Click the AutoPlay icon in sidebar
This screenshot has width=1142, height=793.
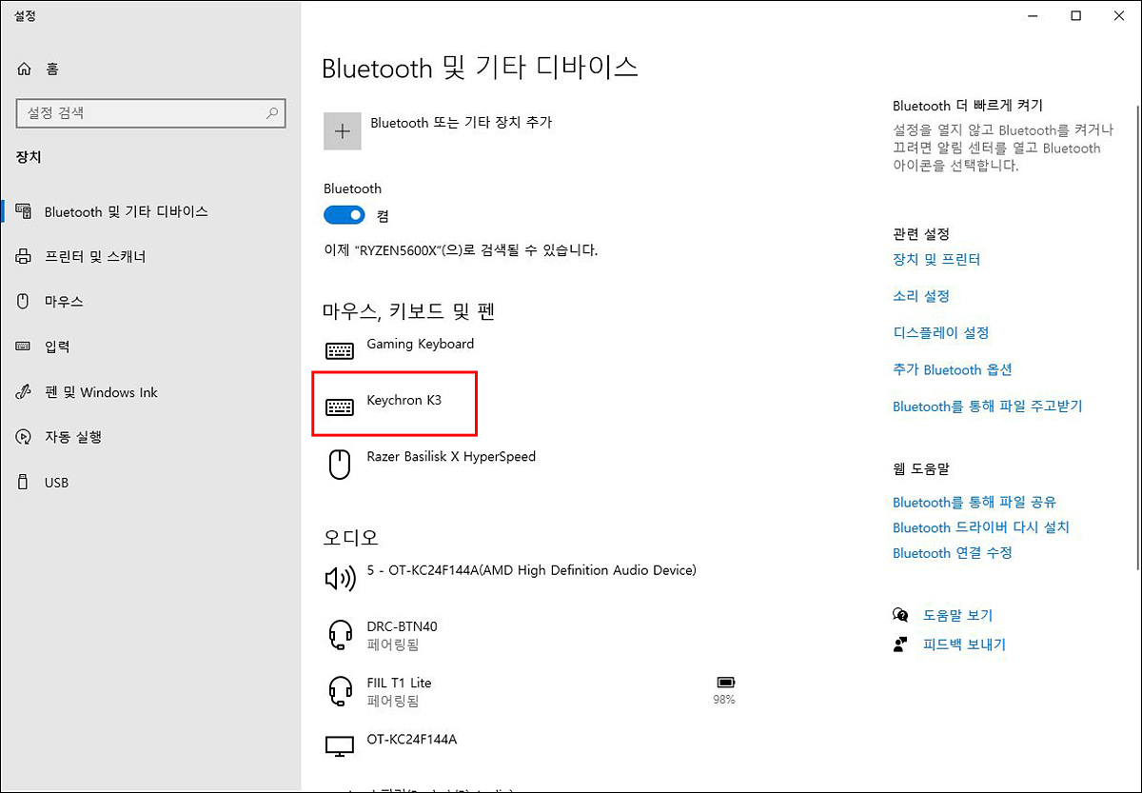pyautogui.click(x=24, y=437)
